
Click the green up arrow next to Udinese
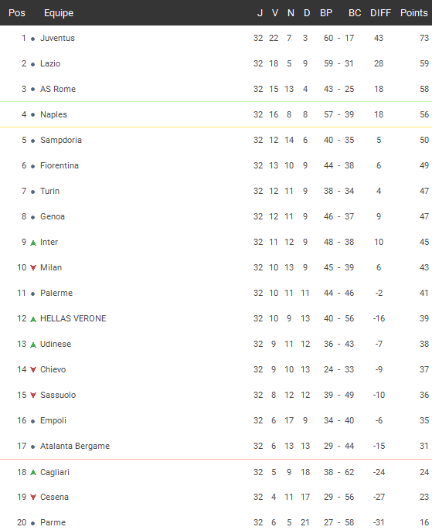pos(33,345)
